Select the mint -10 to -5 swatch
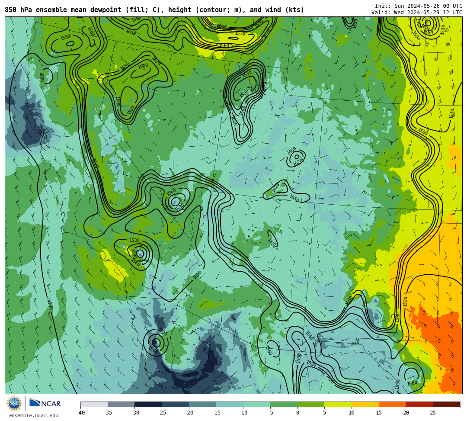 257,404
